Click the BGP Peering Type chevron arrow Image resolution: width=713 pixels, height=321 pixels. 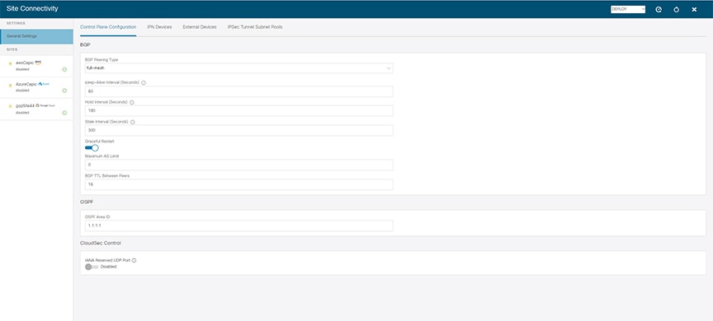389,68
